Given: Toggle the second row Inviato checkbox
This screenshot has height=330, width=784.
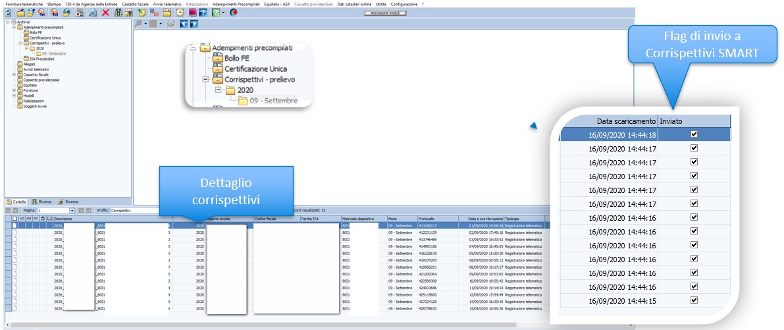Looking at the screenshot, I should [694, 148].
